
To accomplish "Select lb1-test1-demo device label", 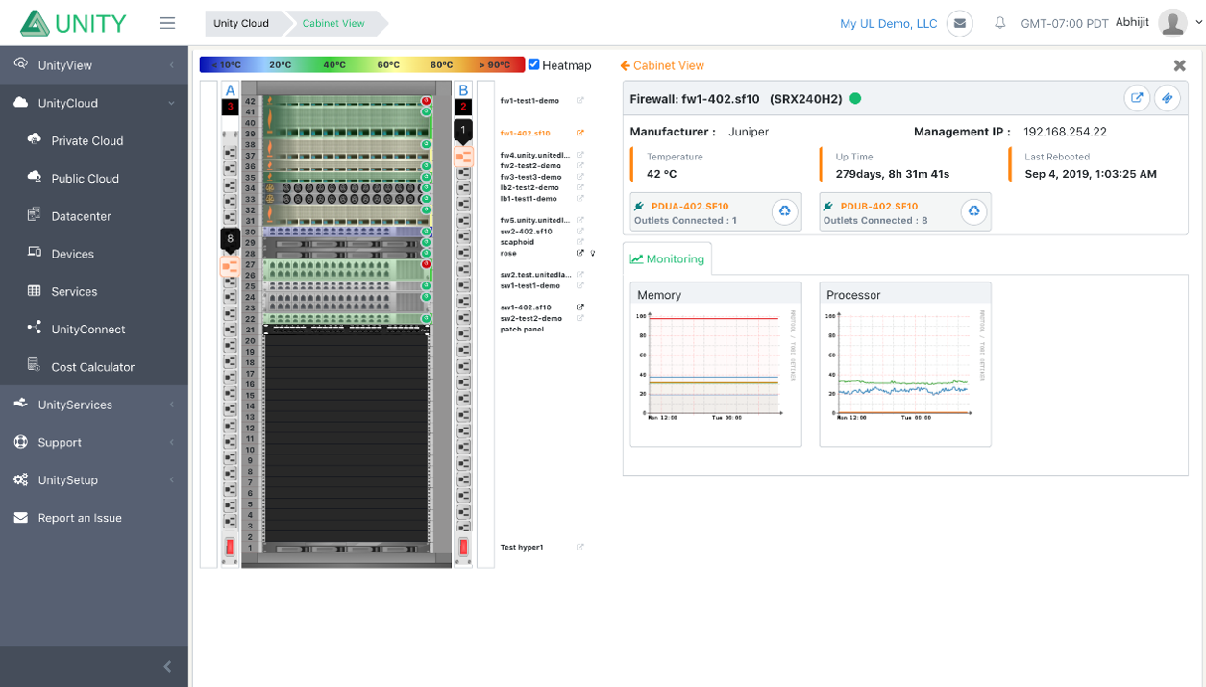I will [529, 199].
